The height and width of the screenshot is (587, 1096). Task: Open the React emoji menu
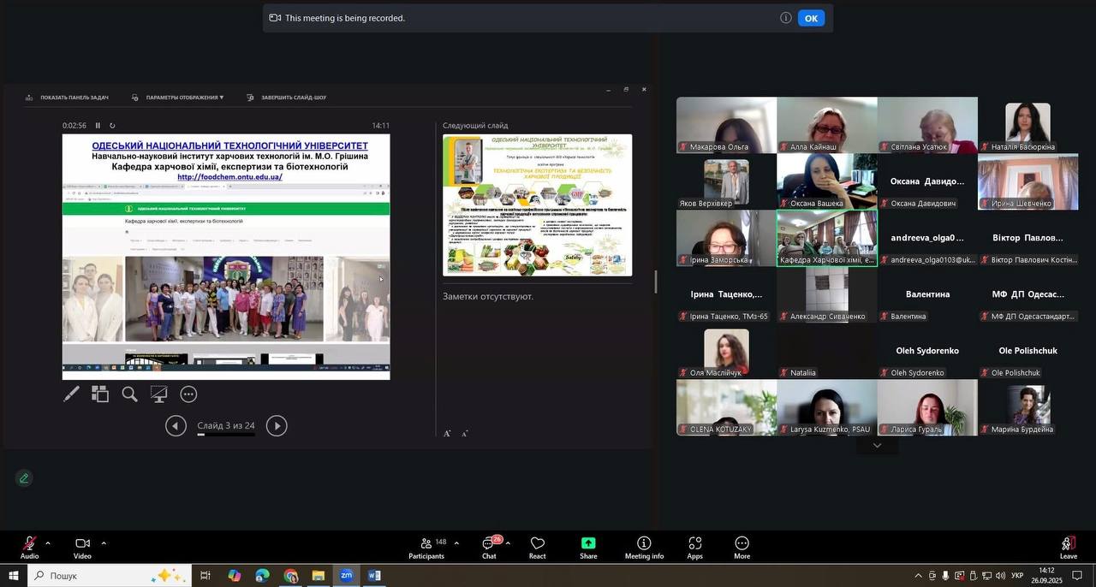(x=537, y=548)
